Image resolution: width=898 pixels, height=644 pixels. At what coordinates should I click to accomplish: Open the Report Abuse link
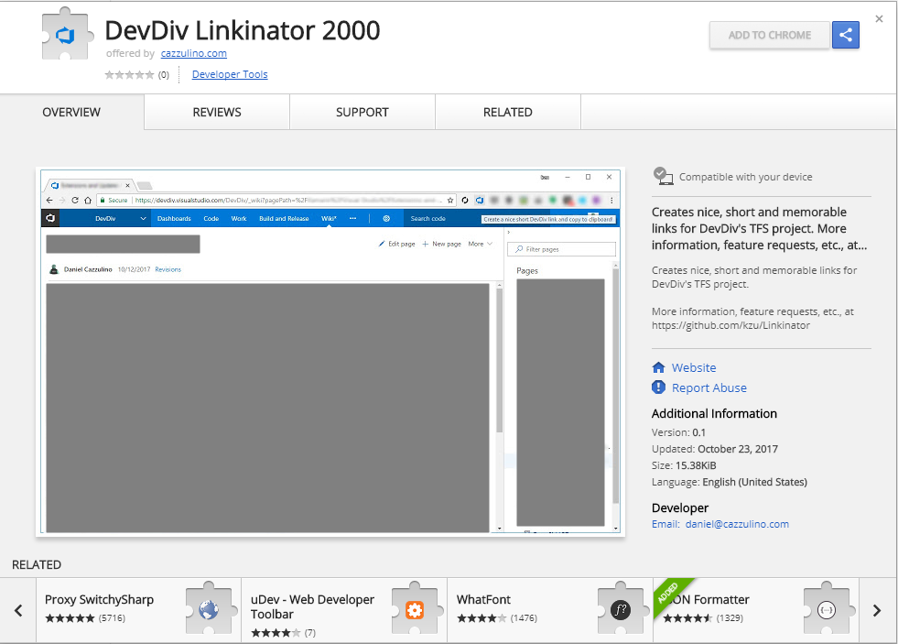pos(709,387)
